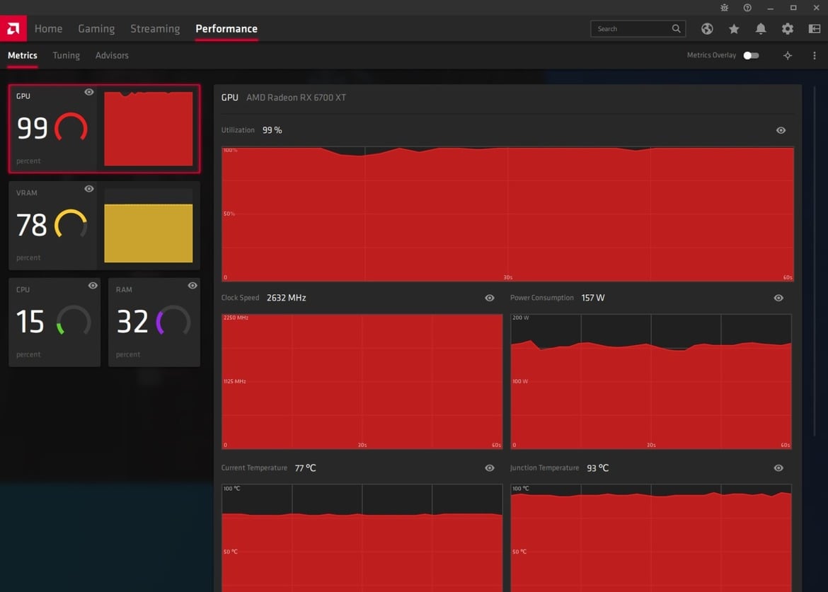The image size is (828, 592).
Task: Click the Current Temperature graph
Action: [x=362, y=538]
